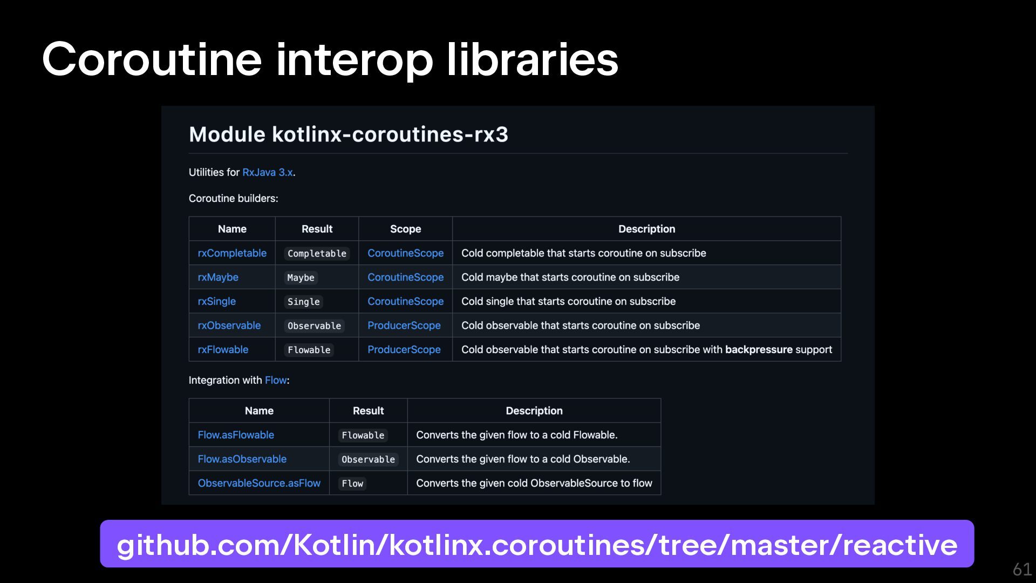Image resolution: width=1036 pixels, height=583 pixels.
Task: Open CoroutineScope link in rxSingle row
Action: click(405, 301)
